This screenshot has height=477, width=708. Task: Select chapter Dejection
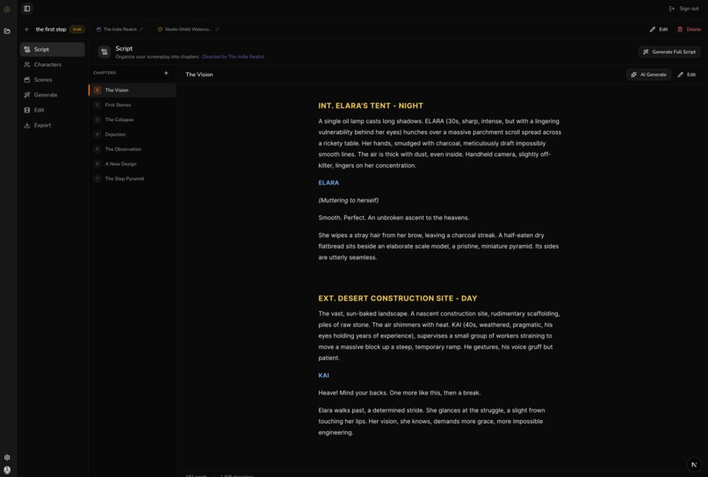[133, 134]
